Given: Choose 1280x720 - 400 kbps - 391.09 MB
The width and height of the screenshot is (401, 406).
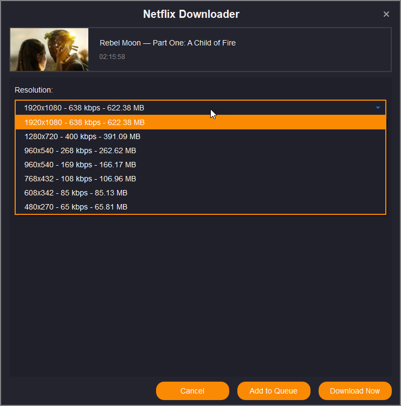Looking at the screenshot, I should pyautogui.click(x=200, y=136).
